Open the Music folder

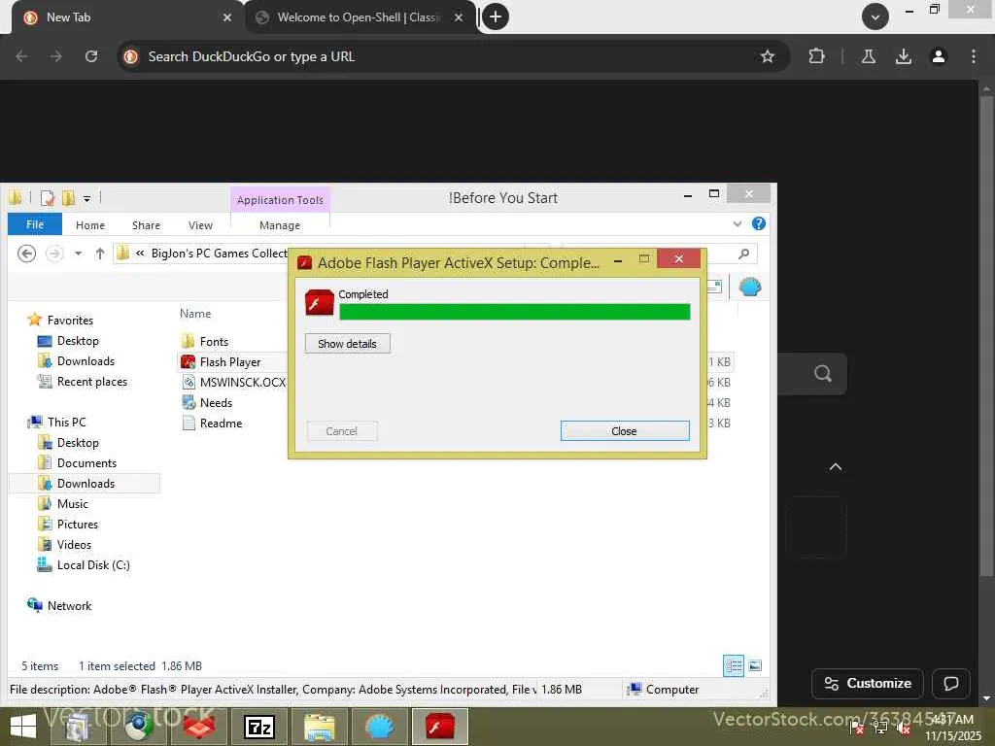coord(72,503)
